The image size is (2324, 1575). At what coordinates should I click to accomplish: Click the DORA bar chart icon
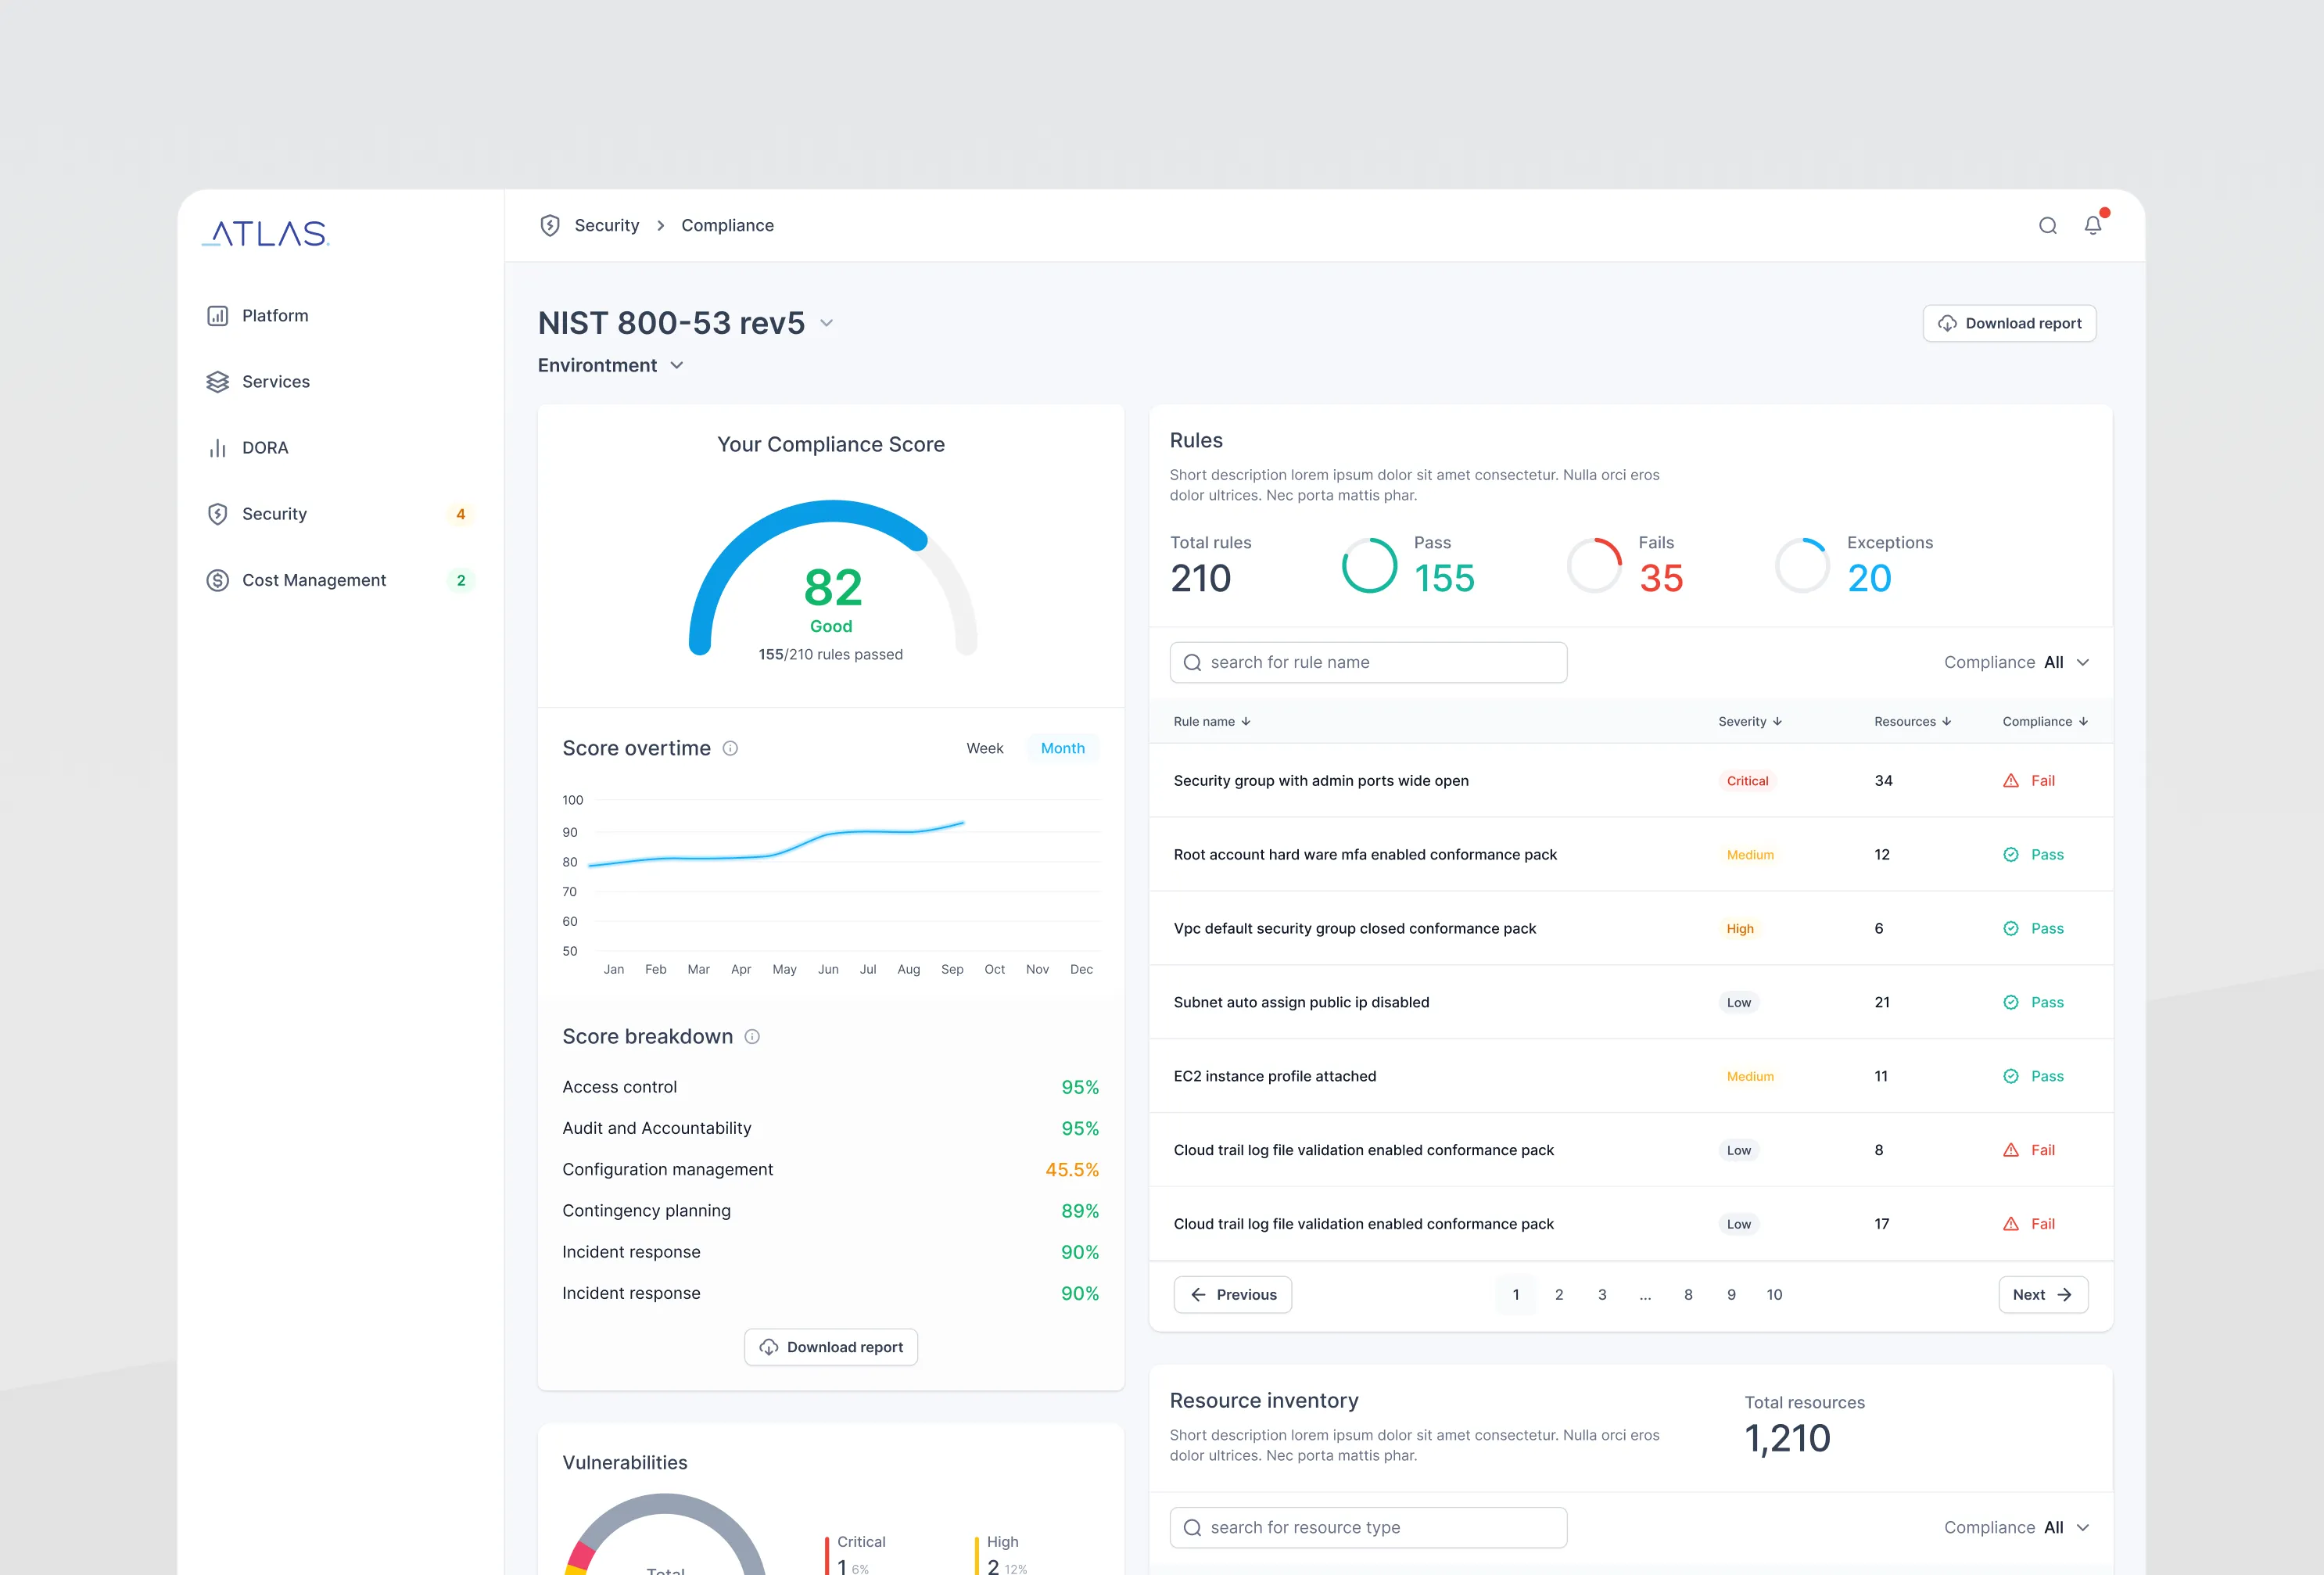pos(217,448)
